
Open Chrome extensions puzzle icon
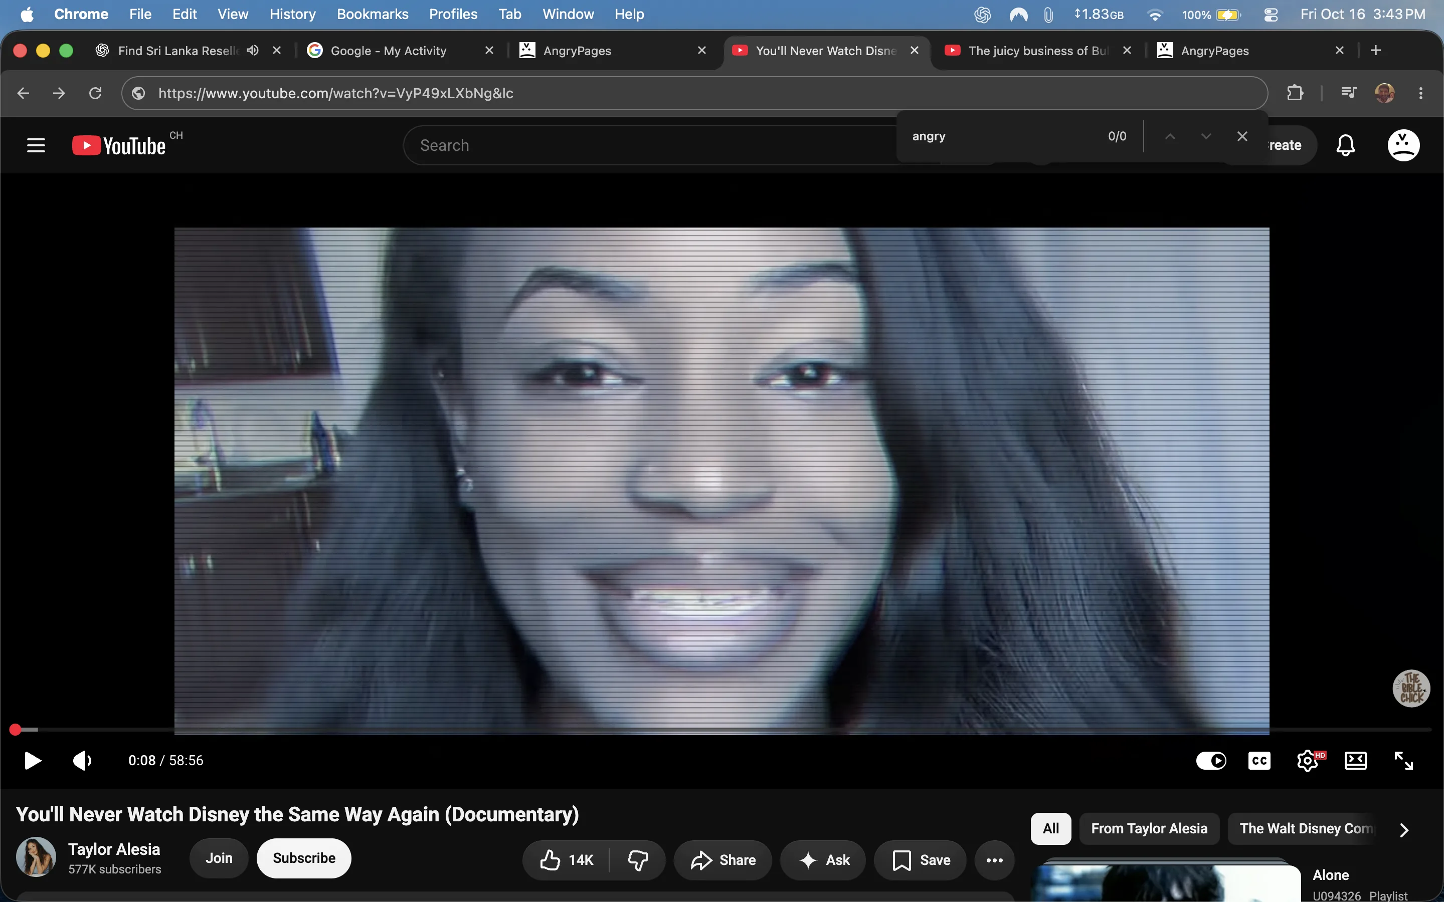tap(1295, 93)
